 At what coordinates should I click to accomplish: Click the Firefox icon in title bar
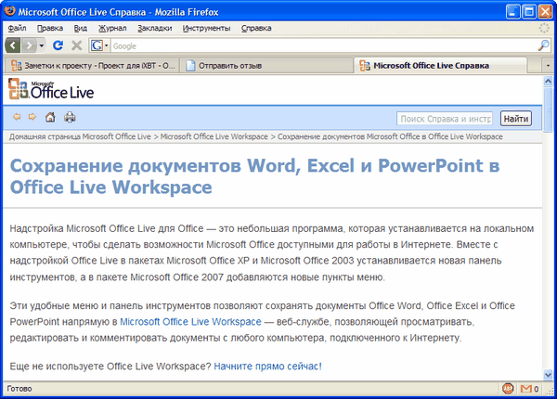9,11
